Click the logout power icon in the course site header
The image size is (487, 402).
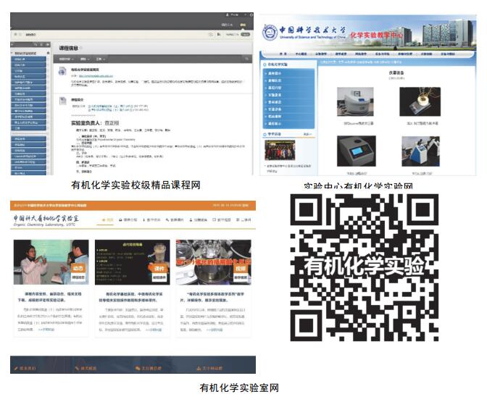pyautogui.click(x=251, y=14)
